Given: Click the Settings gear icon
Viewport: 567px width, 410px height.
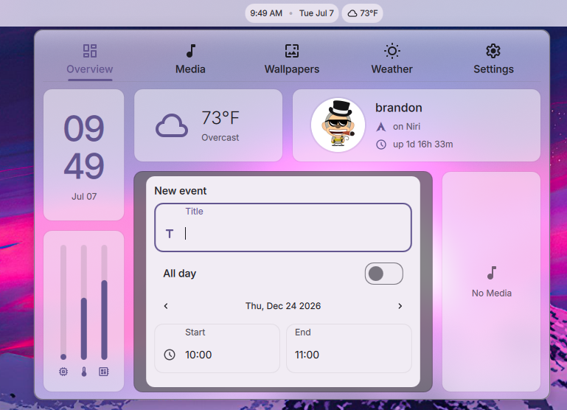Looking at the screenshot, I should coord(493,51).
